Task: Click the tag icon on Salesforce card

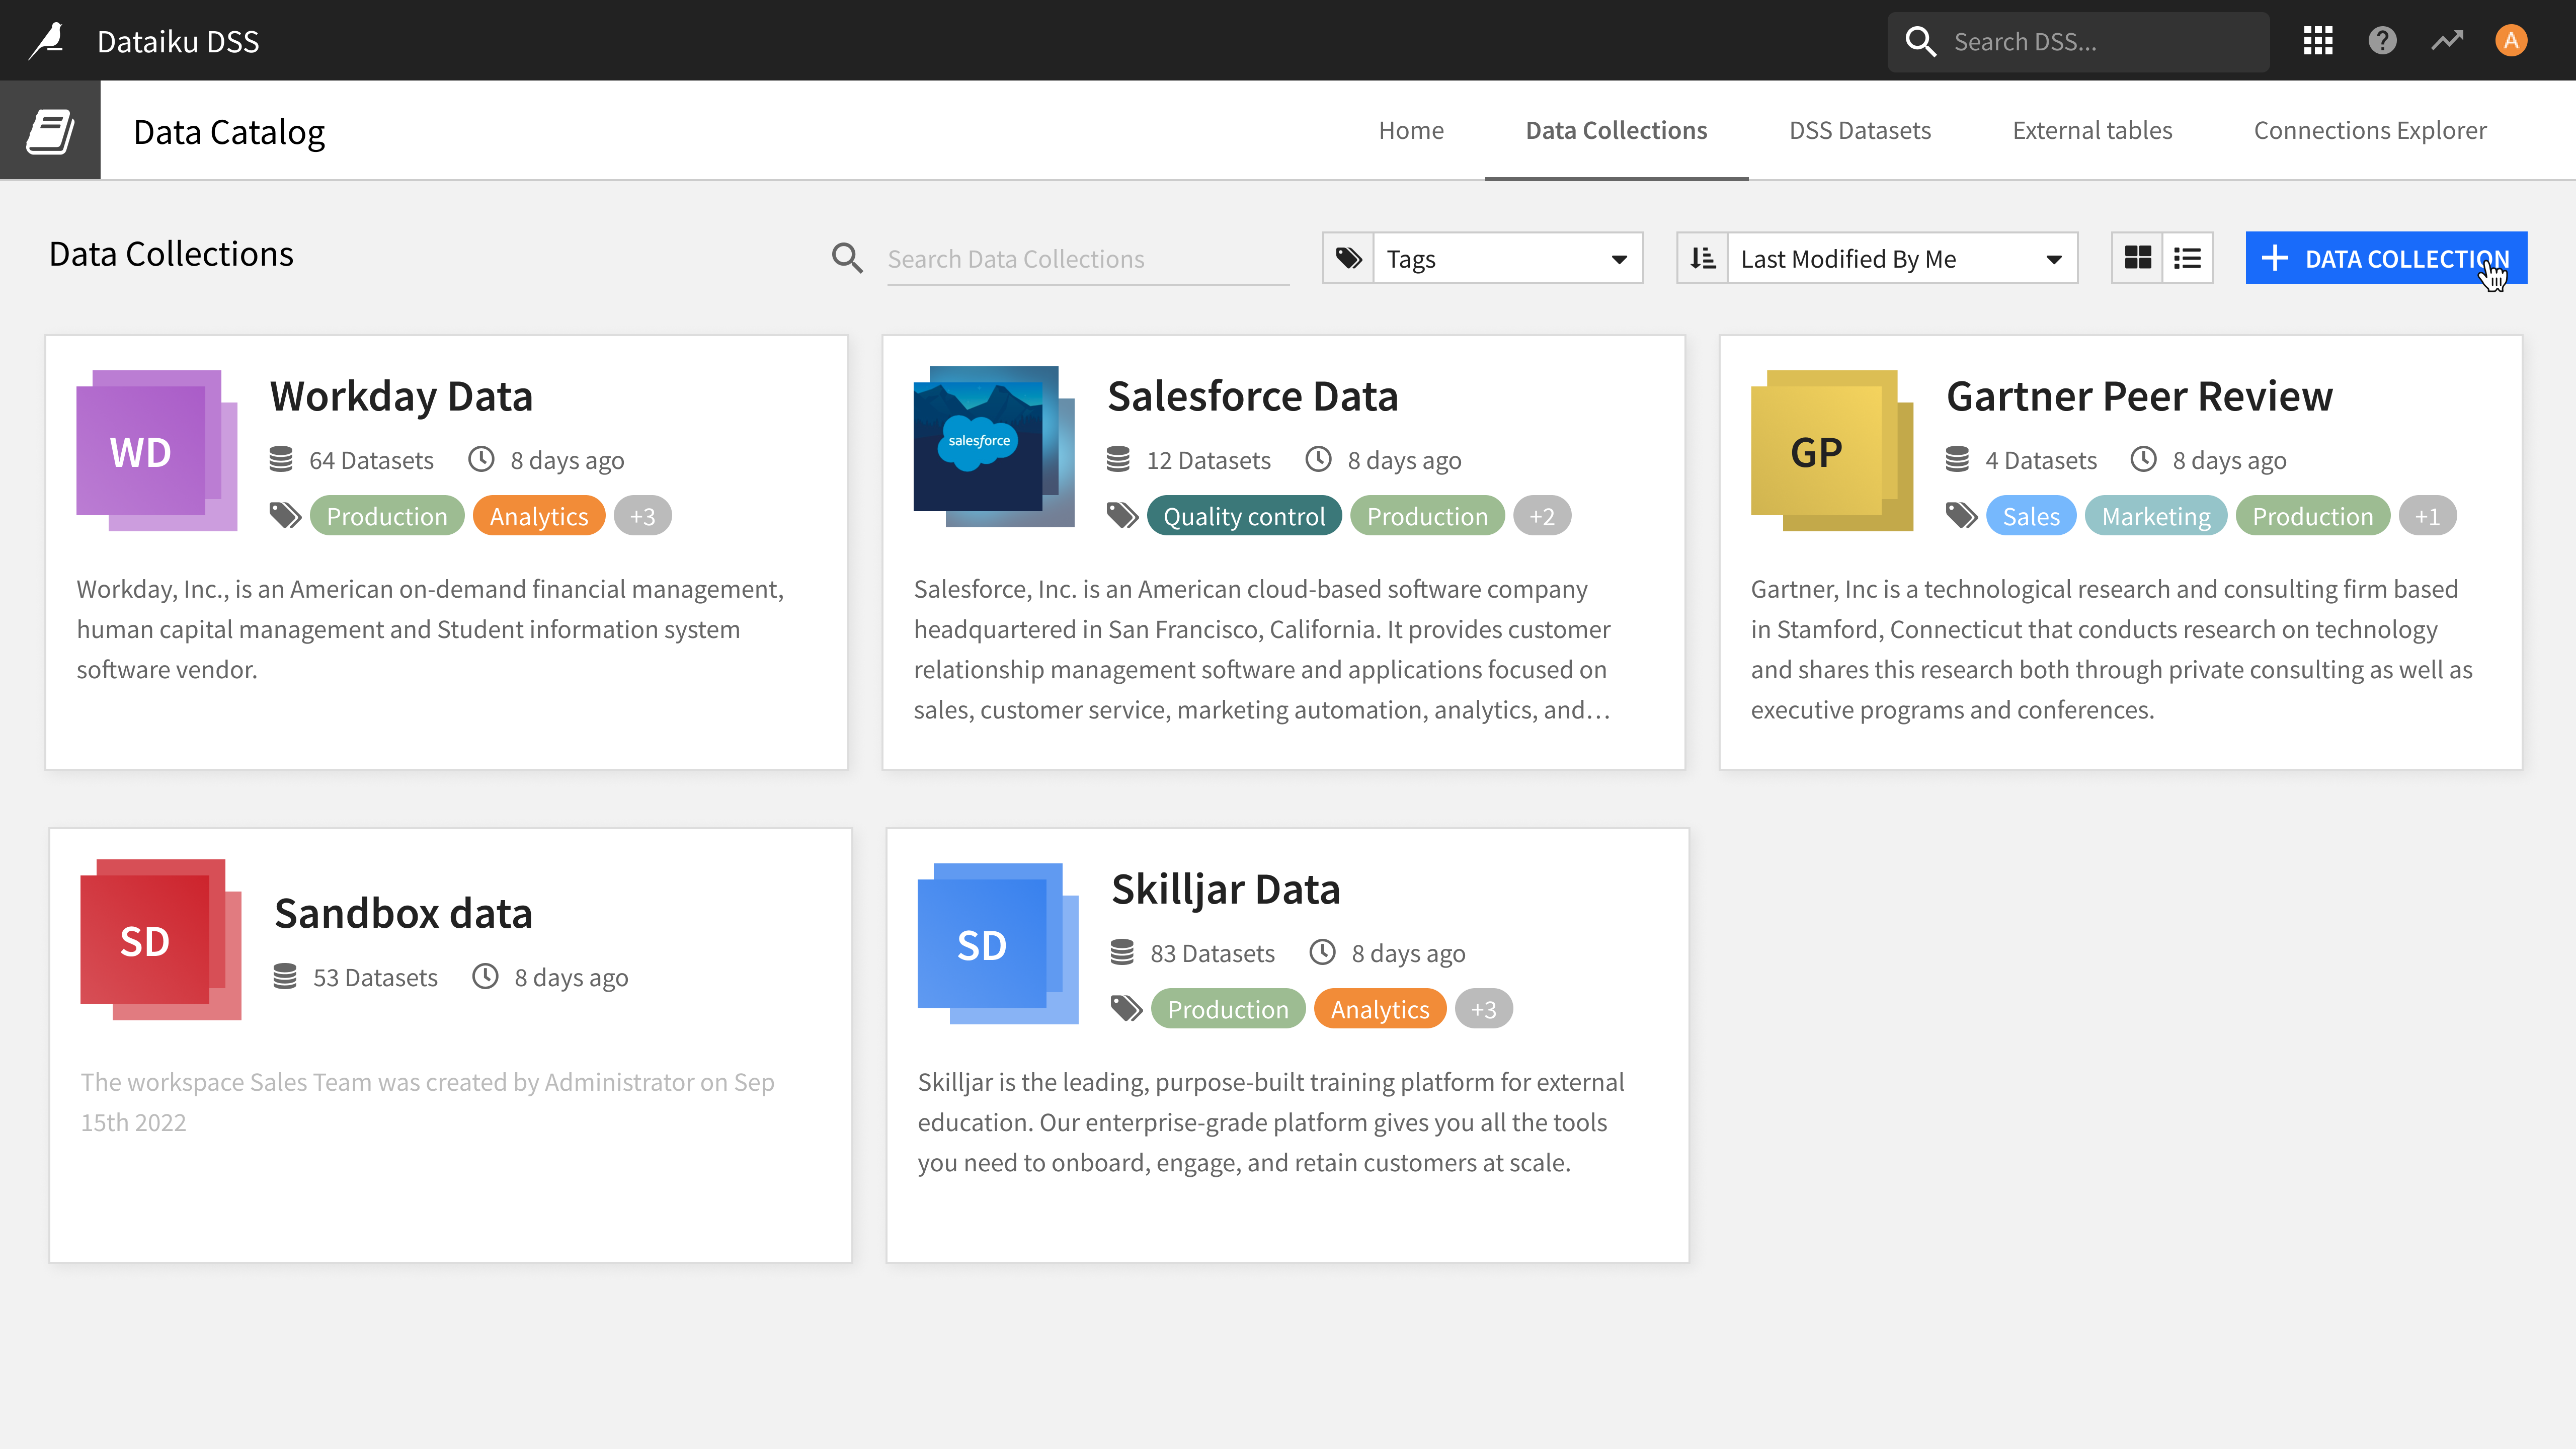Action: coord(1123,516)
